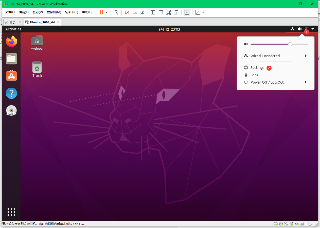Click the VMware pause virtual machine button

point(101,12)
